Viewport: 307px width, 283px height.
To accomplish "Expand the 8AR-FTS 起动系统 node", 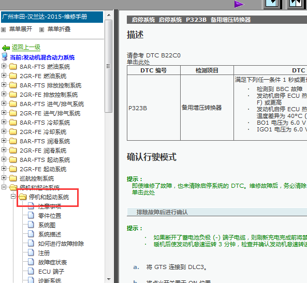I will 4,159.
